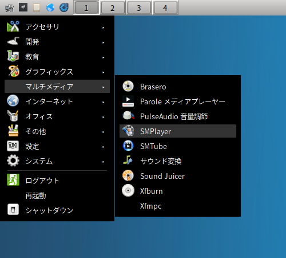Click the web browser globe in panel
Screen dimensions: 286x258
tap(50, 7)
